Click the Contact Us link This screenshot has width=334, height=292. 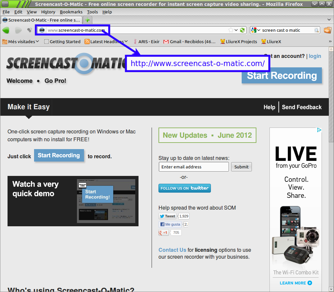172,250
